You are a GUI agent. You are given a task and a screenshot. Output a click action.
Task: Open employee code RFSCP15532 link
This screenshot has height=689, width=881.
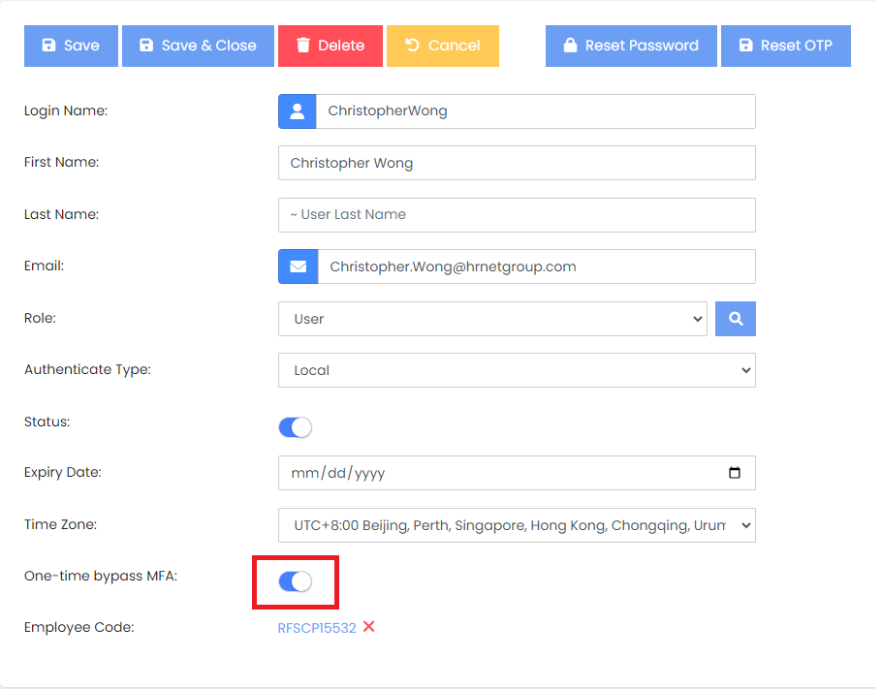tap(317, 628)
